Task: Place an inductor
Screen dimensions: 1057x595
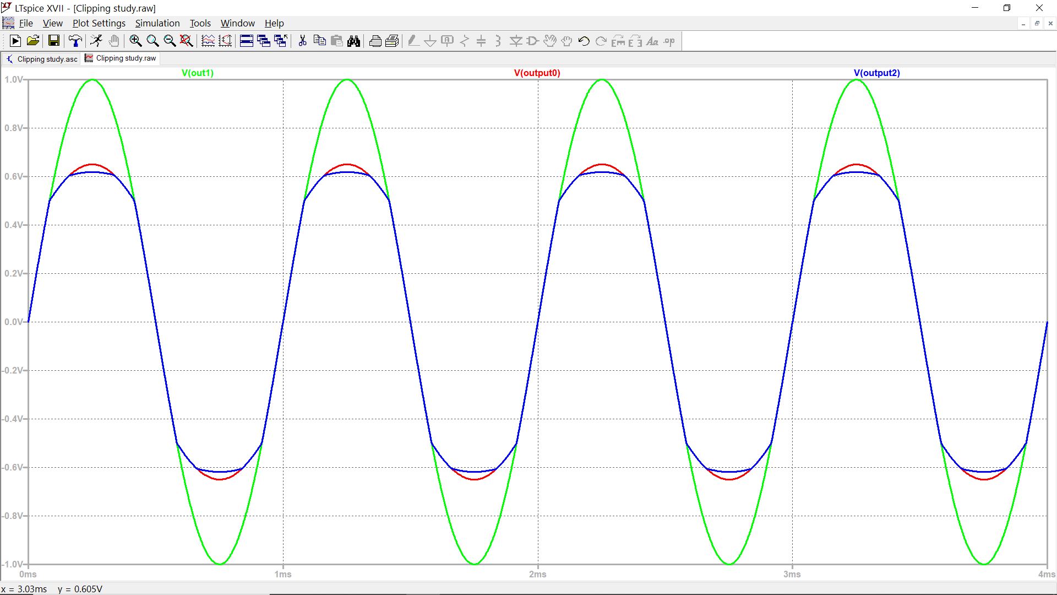Action: (497, 40)
